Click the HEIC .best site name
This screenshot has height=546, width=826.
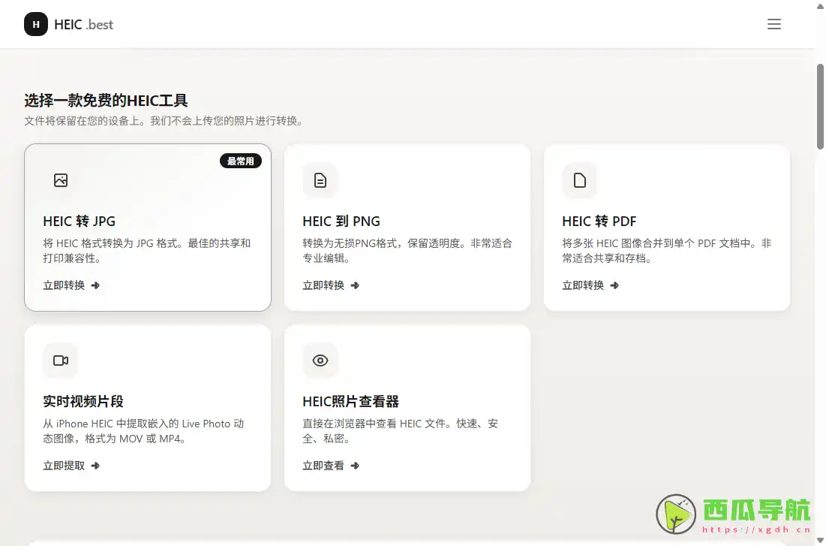click(83, 25)
